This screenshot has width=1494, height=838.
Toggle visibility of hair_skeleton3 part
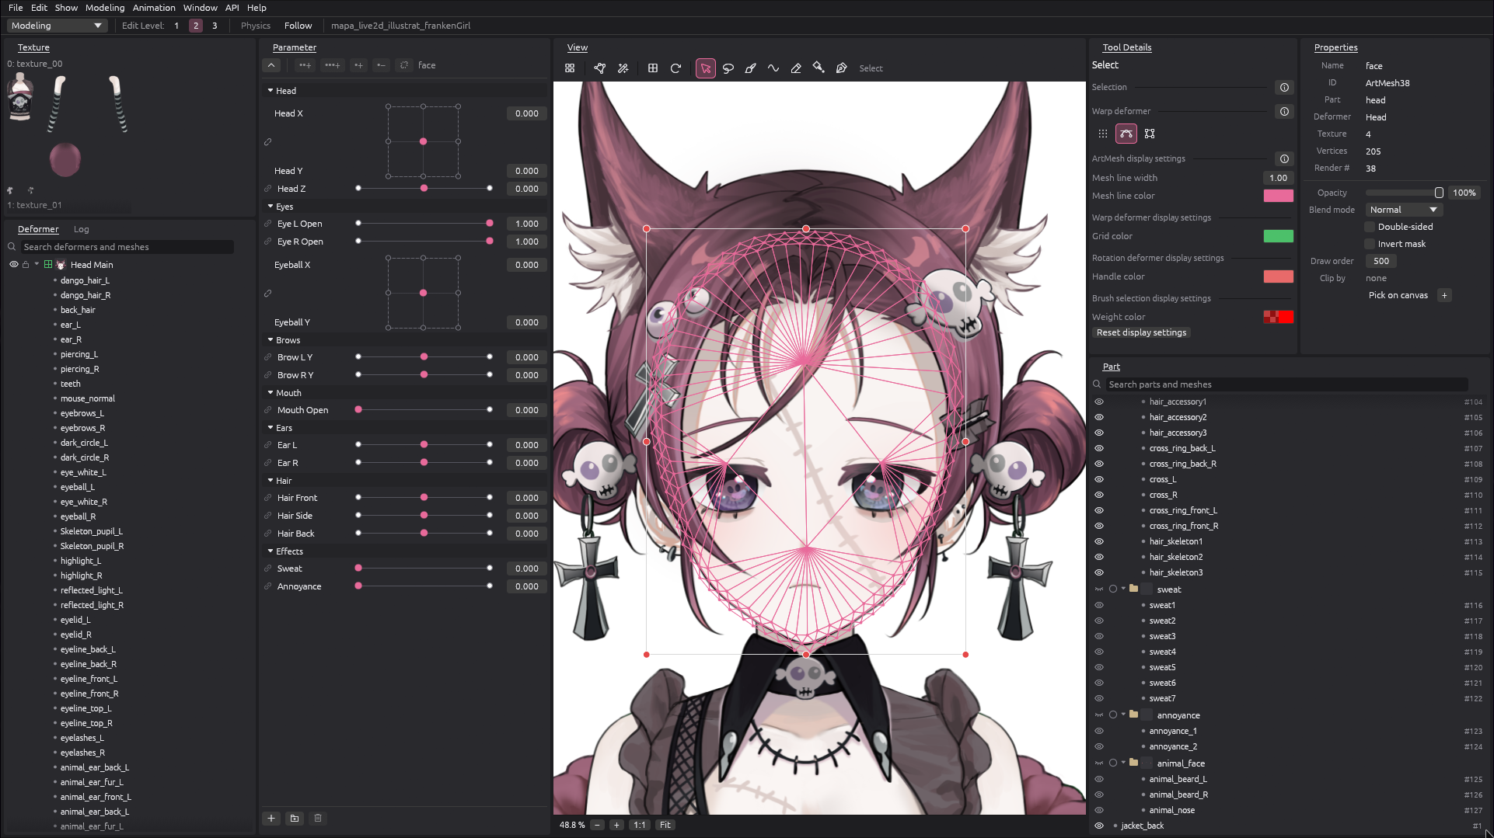point(1099,572)
